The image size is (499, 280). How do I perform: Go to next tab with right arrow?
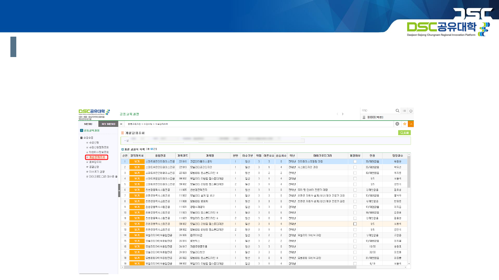pyautogui.click(x=343, y=114)
